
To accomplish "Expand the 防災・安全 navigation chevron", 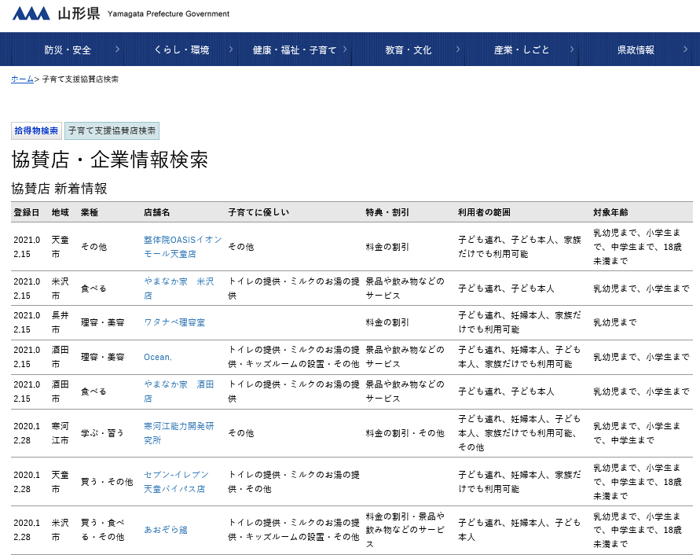I will pos(117,49).
